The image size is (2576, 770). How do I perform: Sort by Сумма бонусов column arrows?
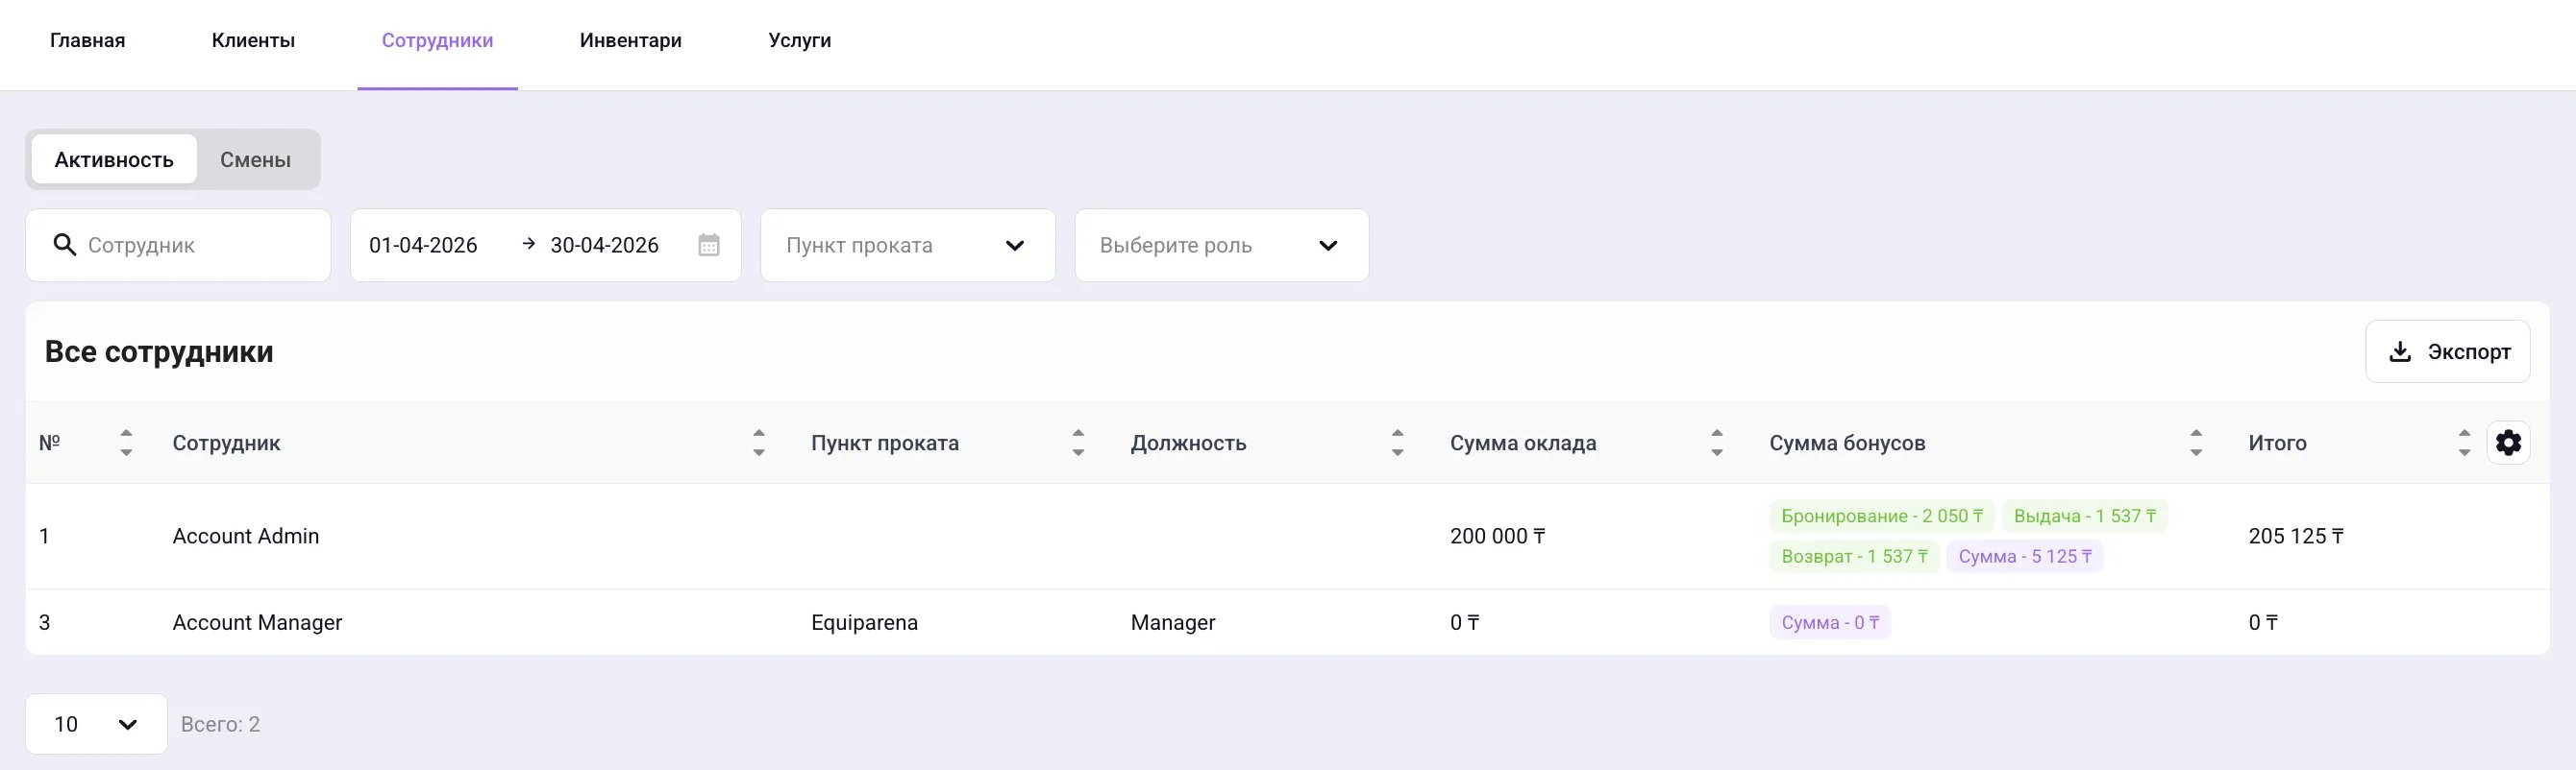(2196, 443)
